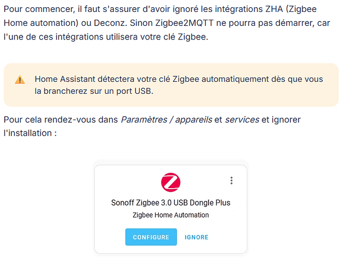Screen dimensions: 342x259
Task: Click the IGNORE button on the card
Action: click(197, 237)
